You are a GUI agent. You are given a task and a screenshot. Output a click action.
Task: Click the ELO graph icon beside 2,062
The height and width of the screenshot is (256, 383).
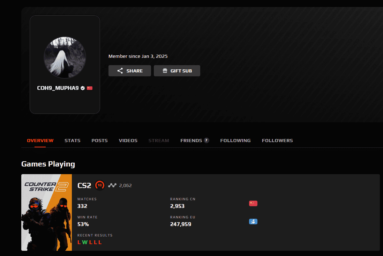[112, 185]
